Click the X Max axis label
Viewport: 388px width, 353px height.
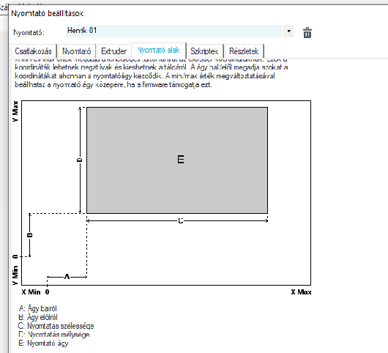point(301,292)
